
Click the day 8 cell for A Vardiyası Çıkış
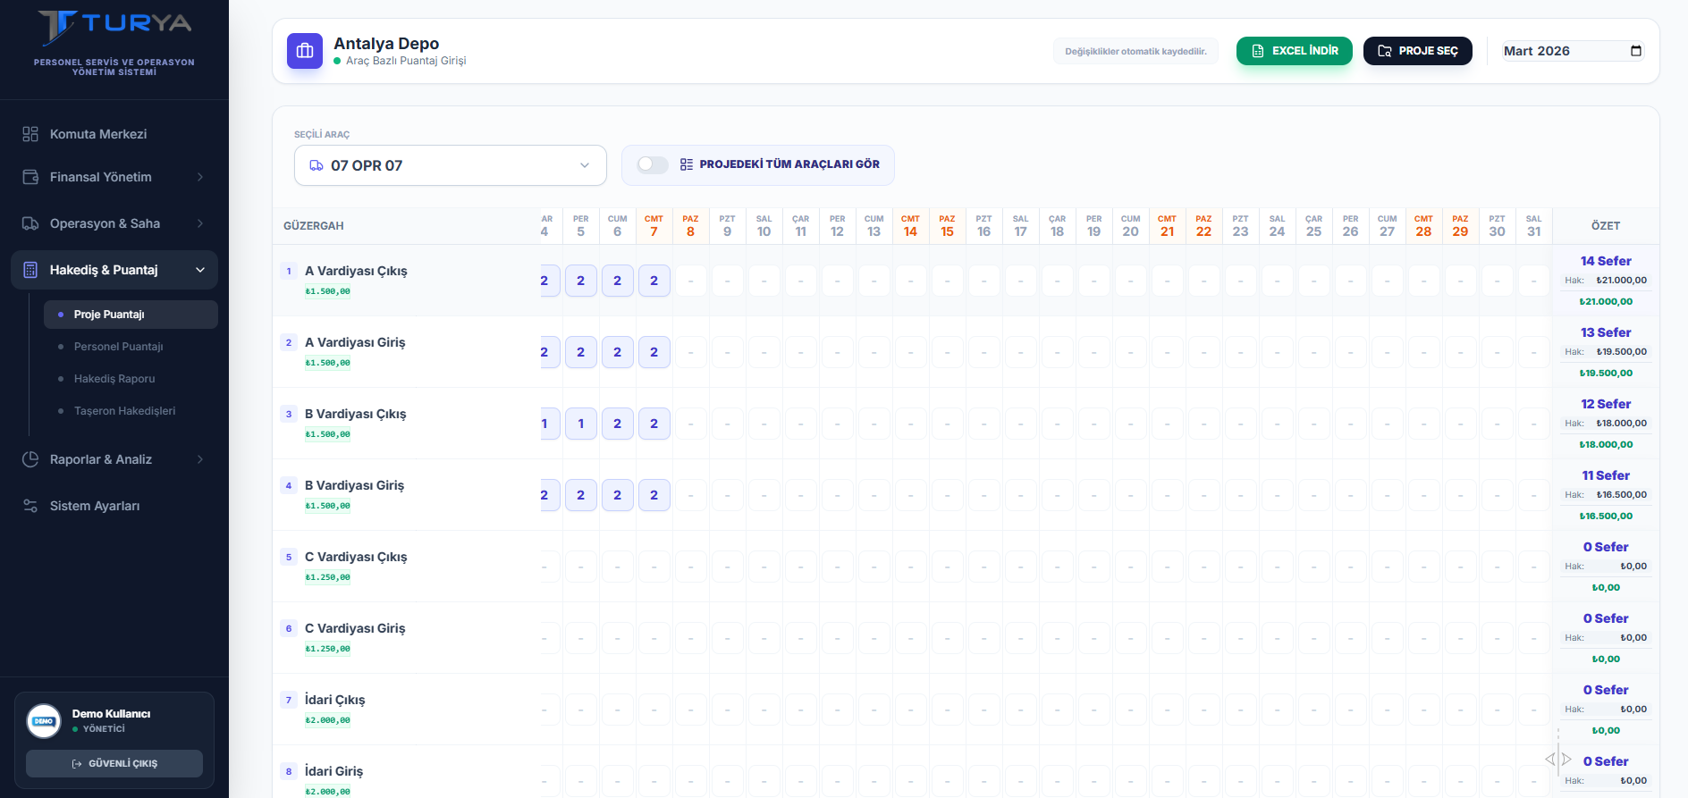(x=690, y=281)
